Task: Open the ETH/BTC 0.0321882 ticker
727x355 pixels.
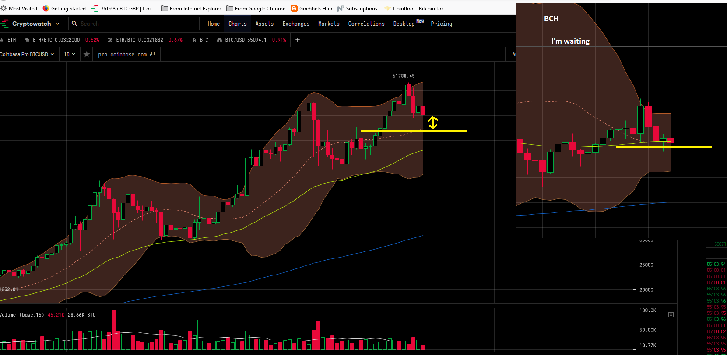Action: pos(145,40)
